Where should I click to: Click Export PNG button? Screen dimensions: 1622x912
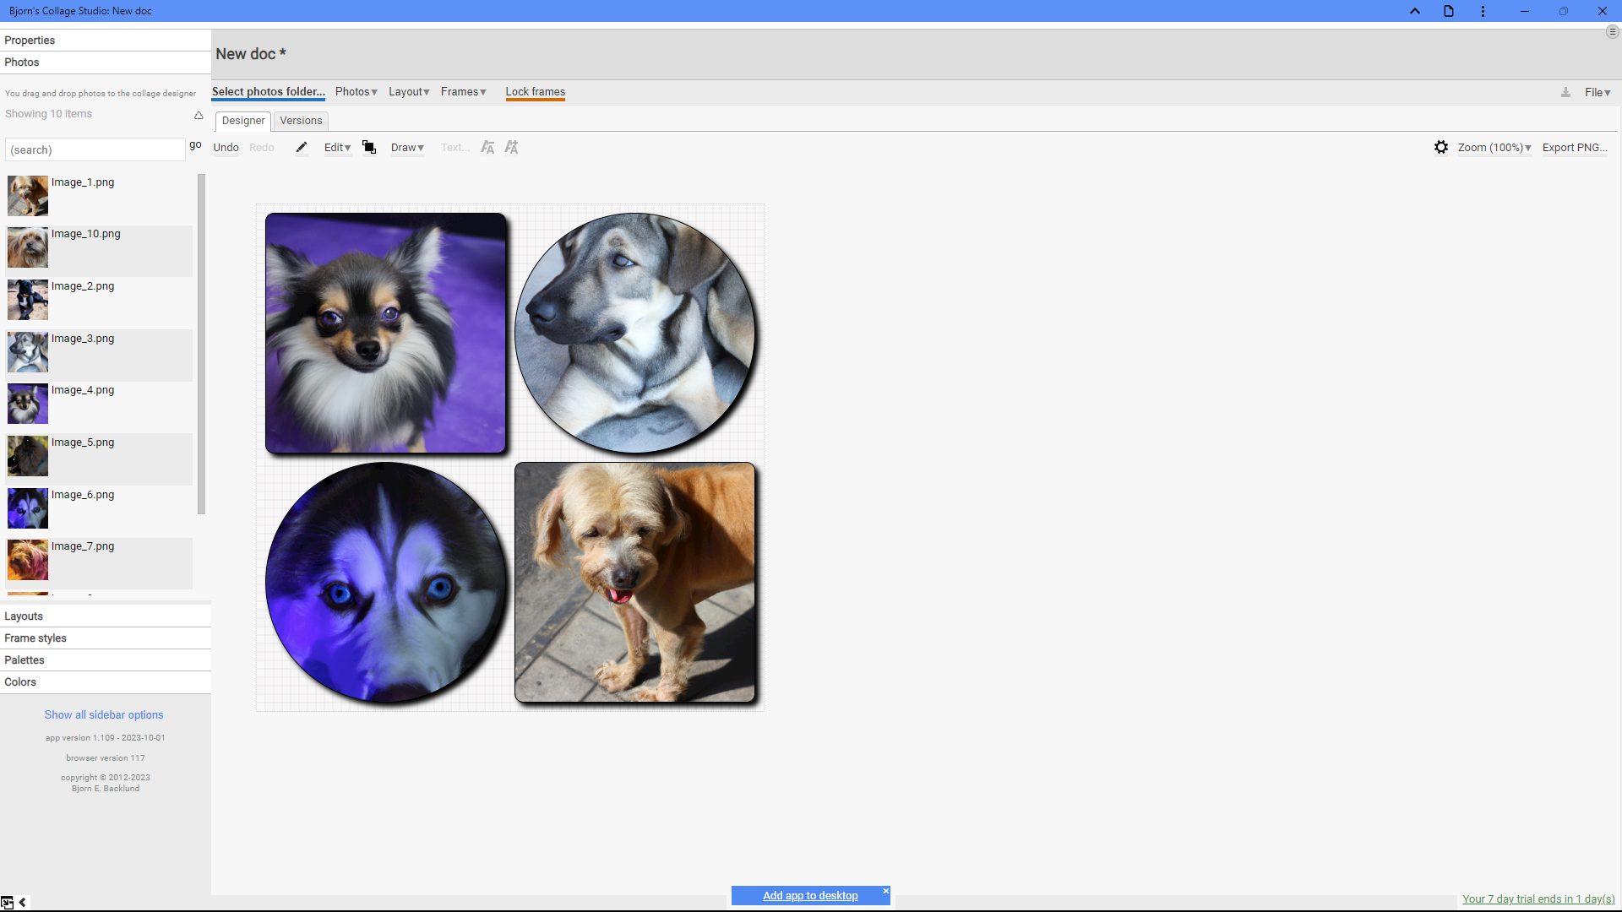click(1575, 147)
